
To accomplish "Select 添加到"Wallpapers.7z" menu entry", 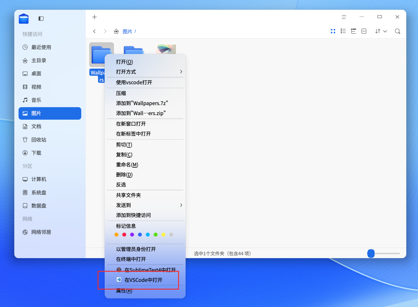I will point(145,103).
